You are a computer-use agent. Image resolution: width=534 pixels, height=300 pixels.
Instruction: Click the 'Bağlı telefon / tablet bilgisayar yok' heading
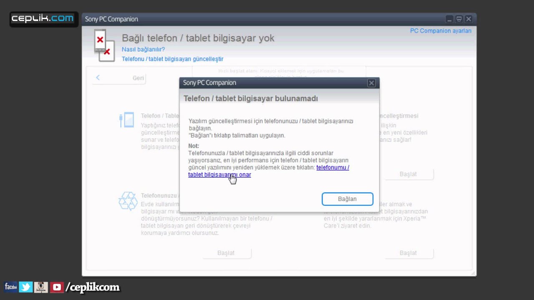pos(198,38)
